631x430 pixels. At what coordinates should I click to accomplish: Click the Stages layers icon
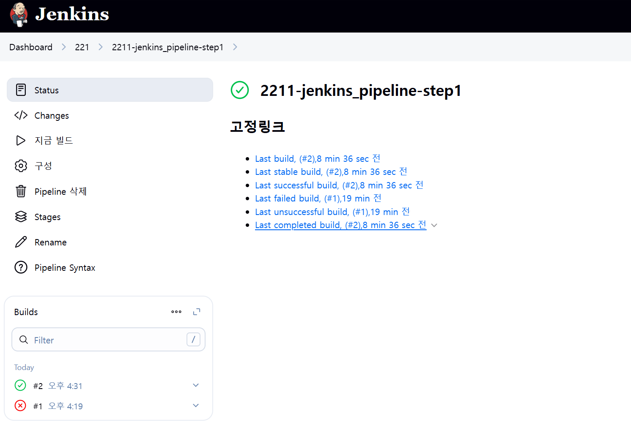coord(21,217)
